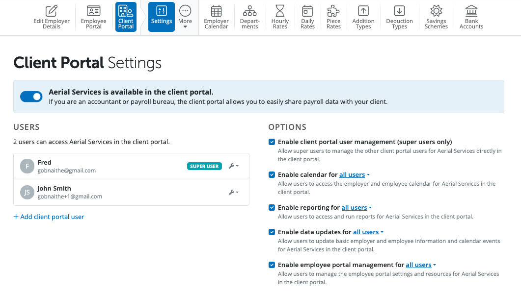Open the Daily Rates calendar icon
The height and width of the screenshot is (294, 521).
point(307,11)
